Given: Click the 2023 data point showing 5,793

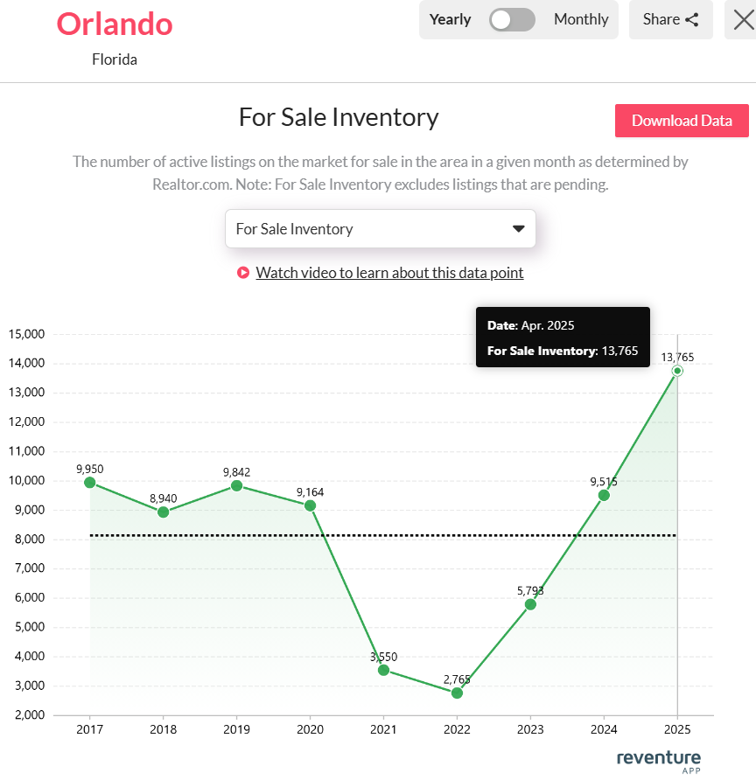Looking at the screenshot, I should click(530, 604).
